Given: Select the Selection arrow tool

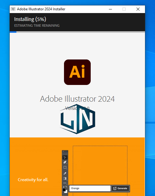Looking at the screenshot, I should (x=65, y=157).
